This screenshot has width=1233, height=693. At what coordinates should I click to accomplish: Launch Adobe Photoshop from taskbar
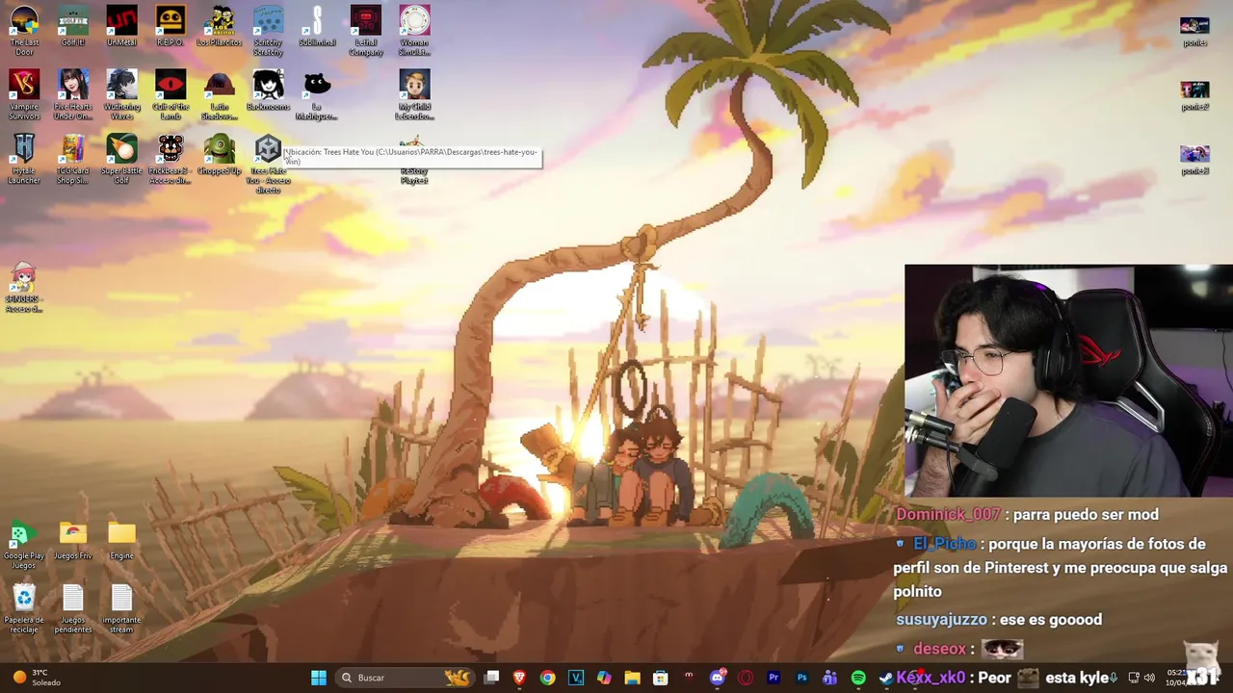pyautogui.click(x=801, y=678)
